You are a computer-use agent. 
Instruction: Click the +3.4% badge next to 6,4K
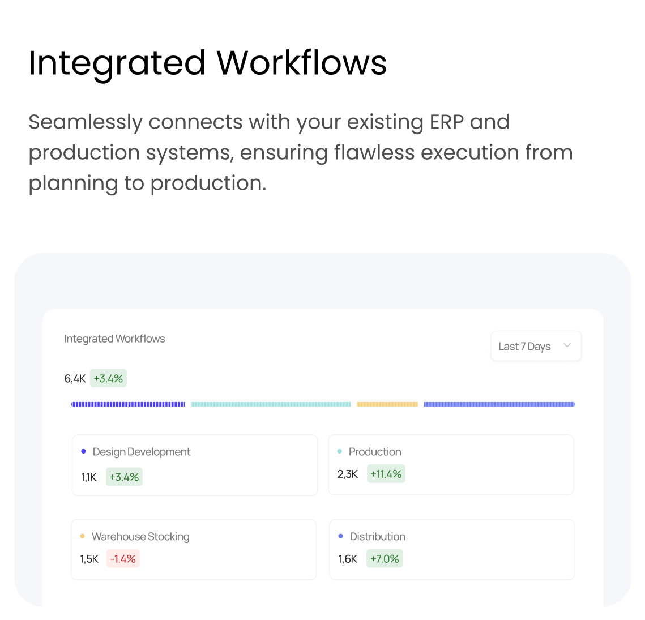(x=108, y=378)
